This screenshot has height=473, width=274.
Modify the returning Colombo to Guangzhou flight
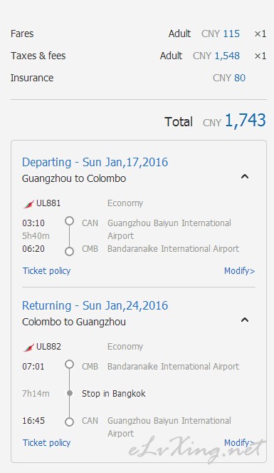click(239, 443)
